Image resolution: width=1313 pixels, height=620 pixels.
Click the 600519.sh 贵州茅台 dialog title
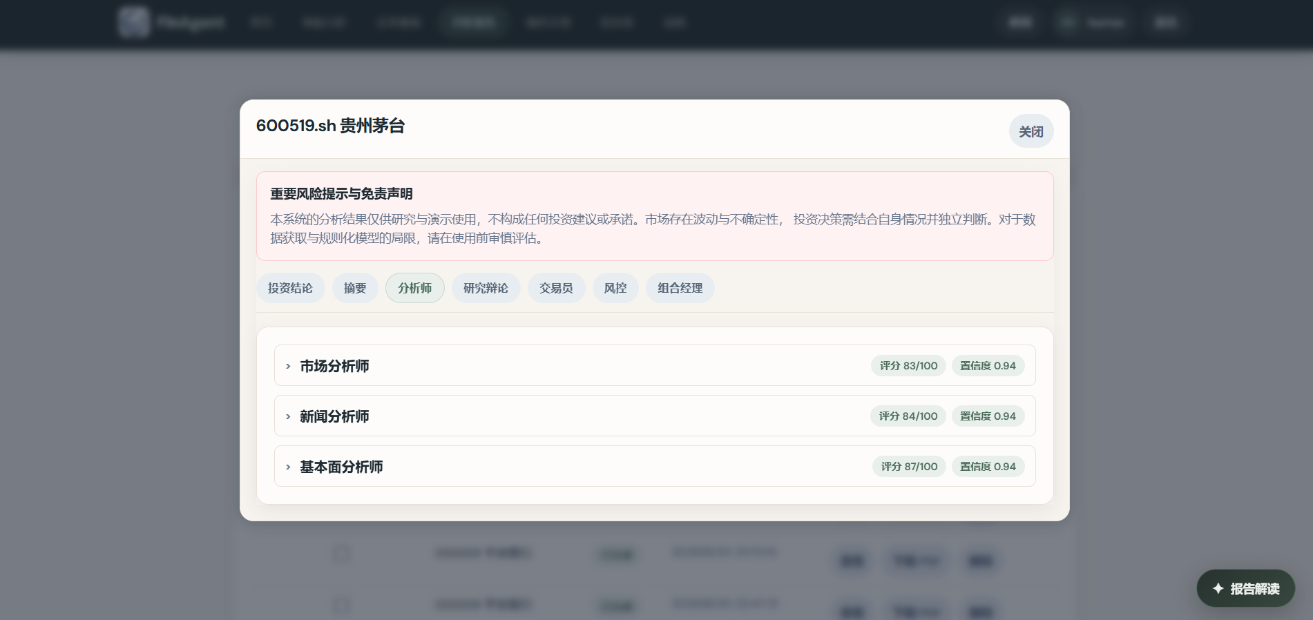click(330, 126)
